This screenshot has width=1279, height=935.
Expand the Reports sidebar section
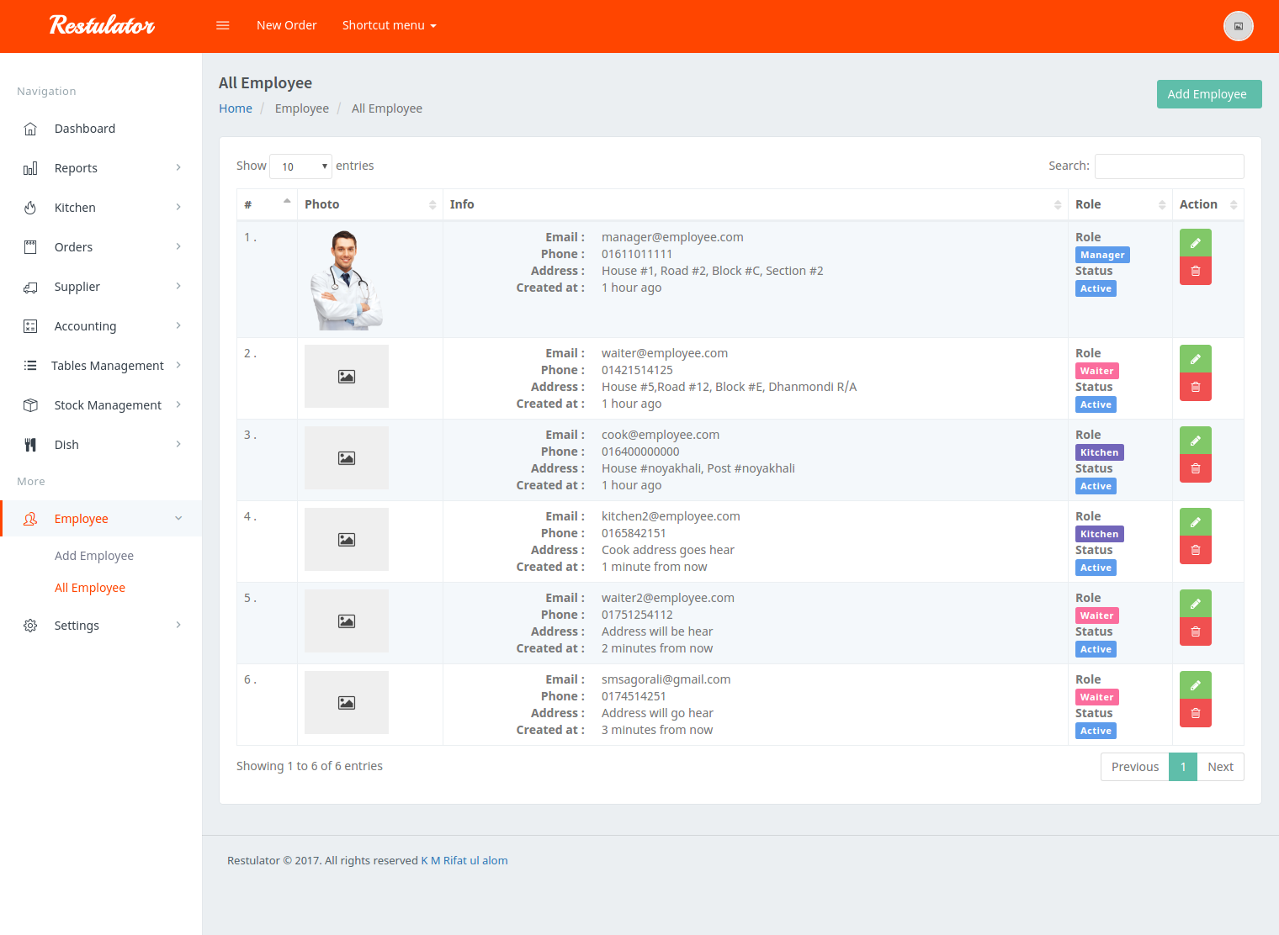(76, 167)
